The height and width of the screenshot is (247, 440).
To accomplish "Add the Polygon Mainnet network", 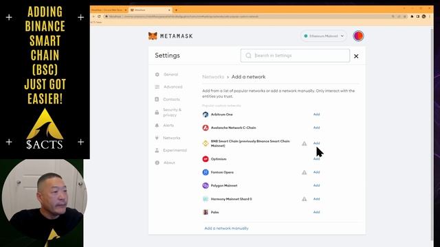I will tap(316, 185).
